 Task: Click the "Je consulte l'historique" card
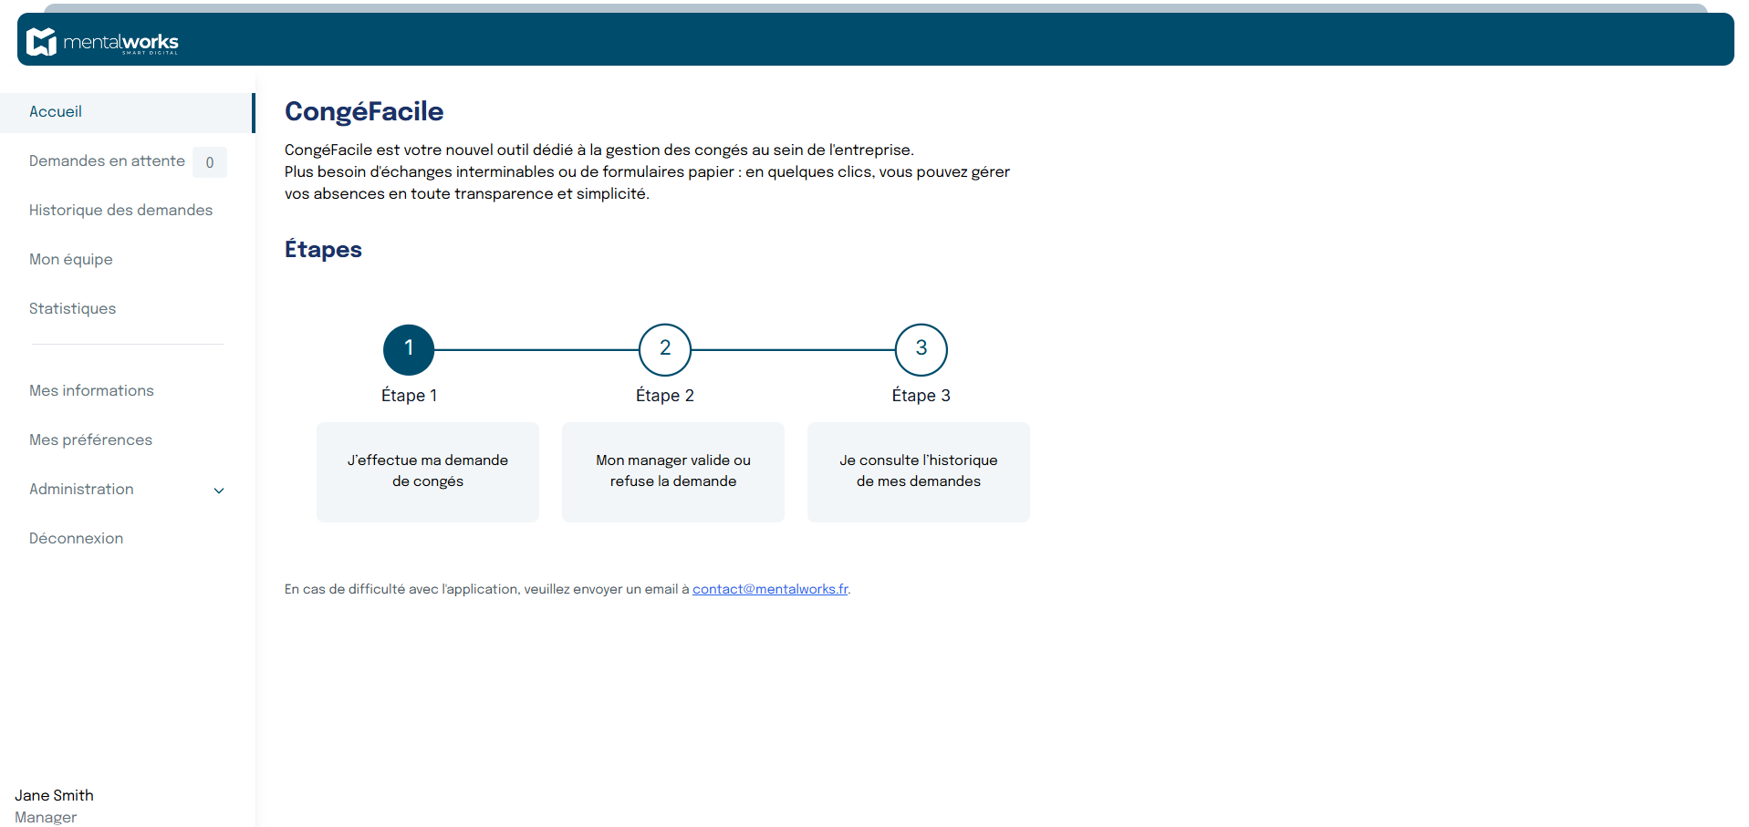(919, 471)
